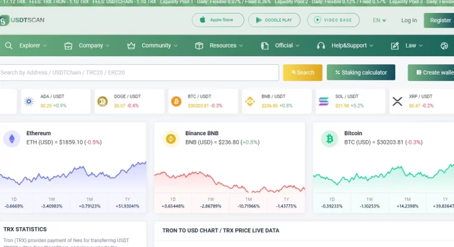Click BTC (USD) = $30203.81 price text
Screen dimensions: 454x247
(x=384, y=142)
